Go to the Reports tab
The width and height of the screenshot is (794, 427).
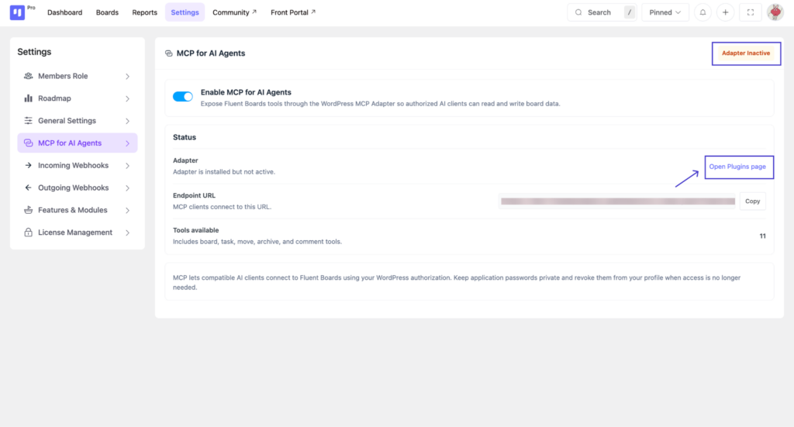[144, 12]
